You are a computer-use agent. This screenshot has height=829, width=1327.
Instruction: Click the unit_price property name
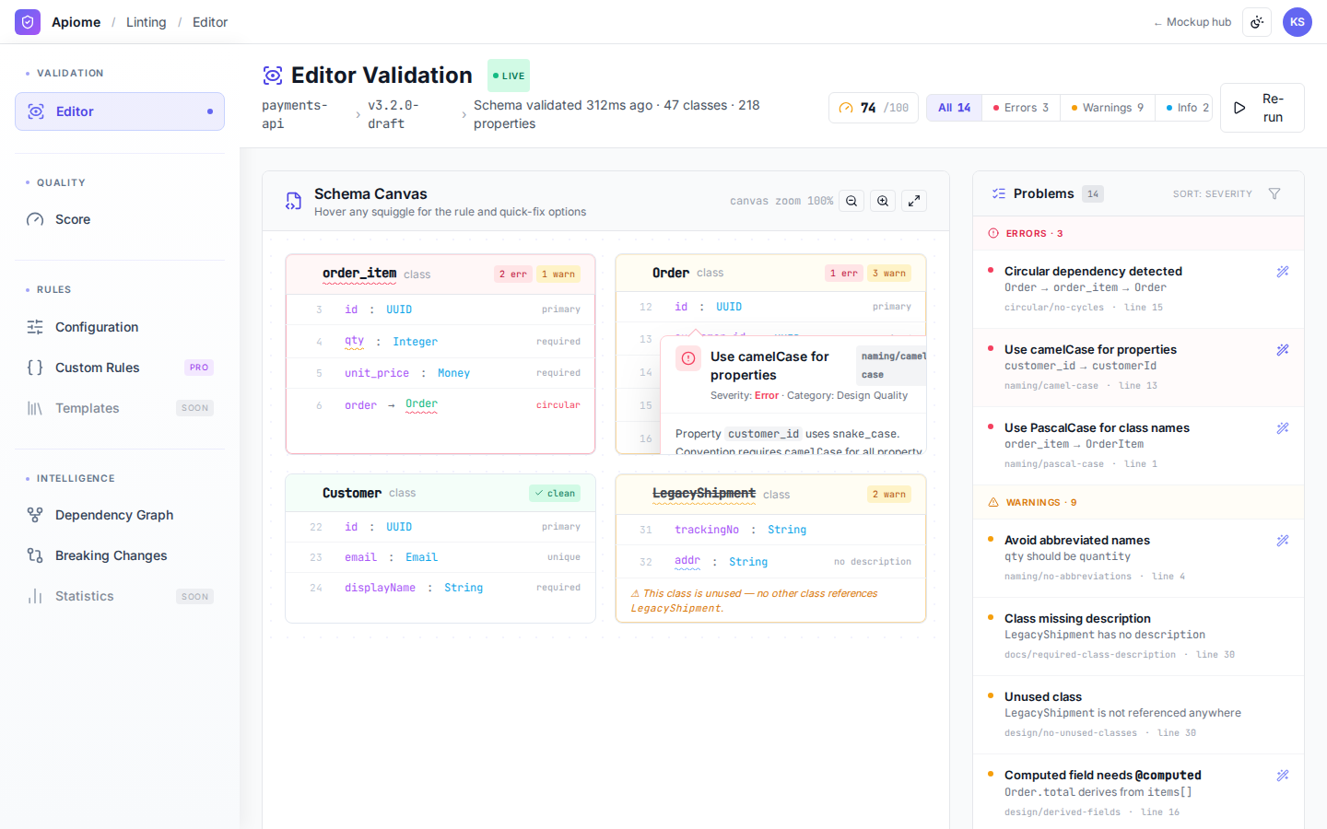click(x=377, y=373)
